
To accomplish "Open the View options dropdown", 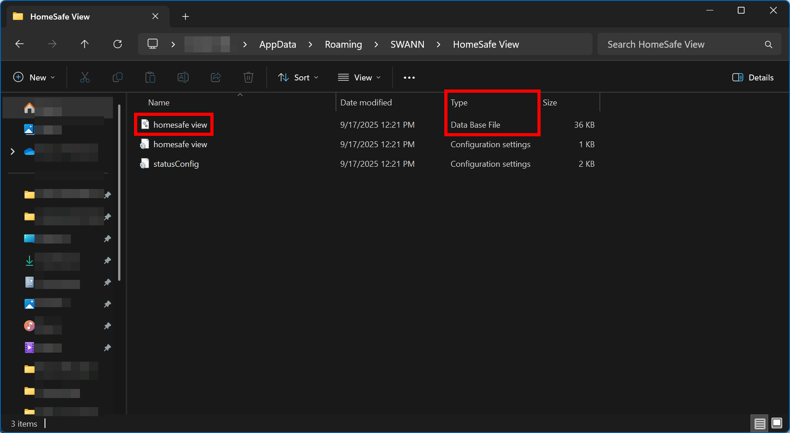I will (359, 78).
